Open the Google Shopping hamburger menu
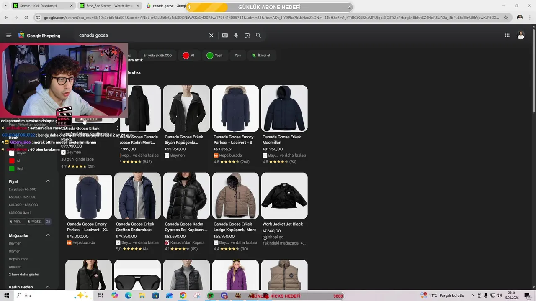This screenshot has width=536, height=301. 9,36
